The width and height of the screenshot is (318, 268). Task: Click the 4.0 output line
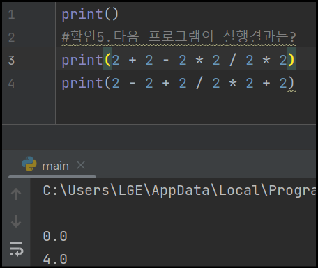[55, 259]
